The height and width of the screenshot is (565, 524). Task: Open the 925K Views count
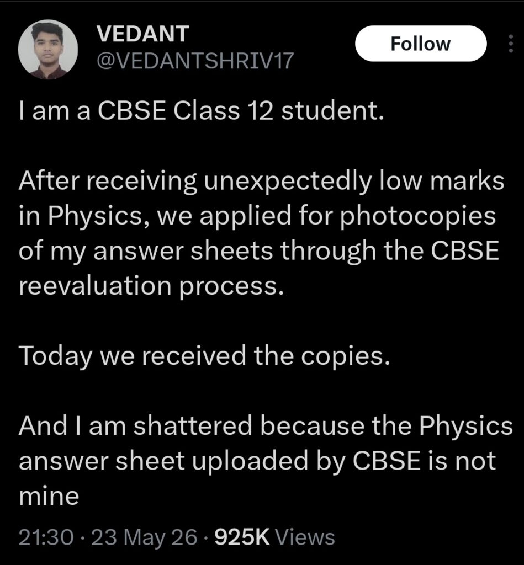pyautogui.click(x=274, y=537)
